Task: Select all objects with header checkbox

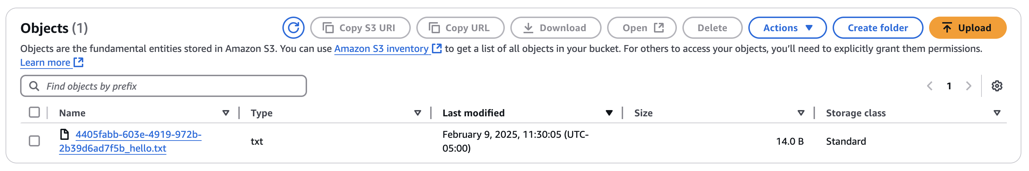Action: (x=34, y=112)
